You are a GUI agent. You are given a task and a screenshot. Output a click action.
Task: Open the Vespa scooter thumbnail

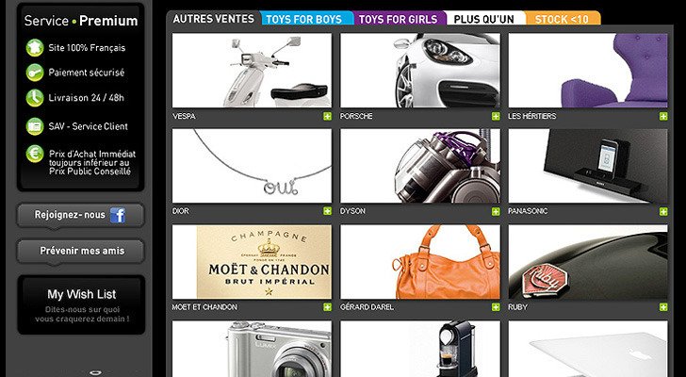point(252,71)
